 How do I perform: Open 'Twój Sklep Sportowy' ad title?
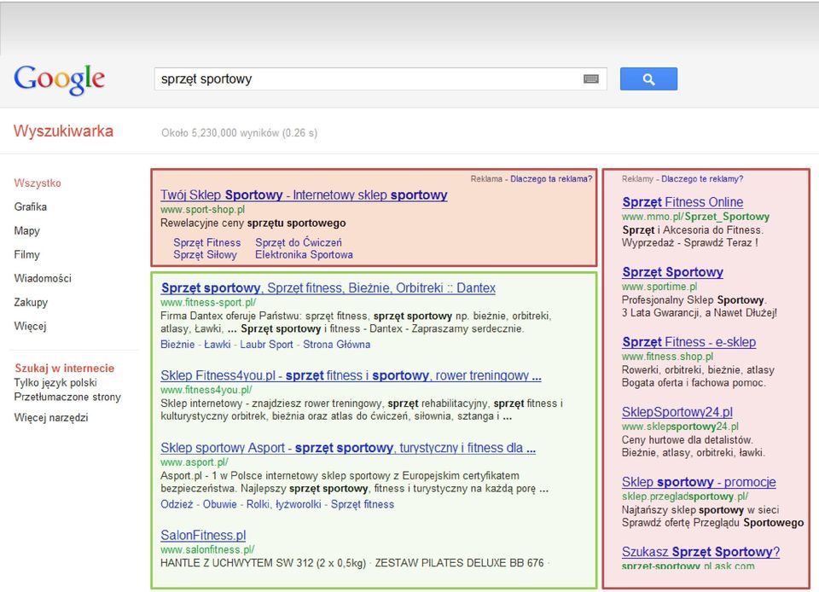click(x=304, y=194)
